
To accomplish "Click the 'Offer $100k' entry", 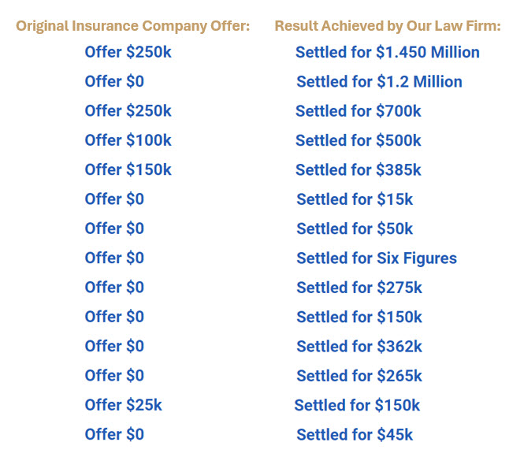I will tap(128, 140).
